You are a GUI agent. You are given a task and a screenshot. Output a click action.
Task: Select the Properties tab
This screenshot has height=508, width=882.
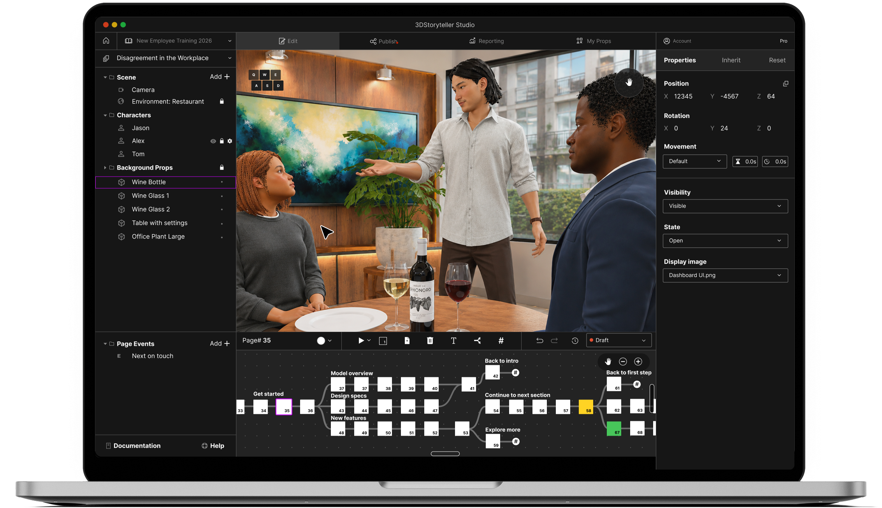pos(680,60)
